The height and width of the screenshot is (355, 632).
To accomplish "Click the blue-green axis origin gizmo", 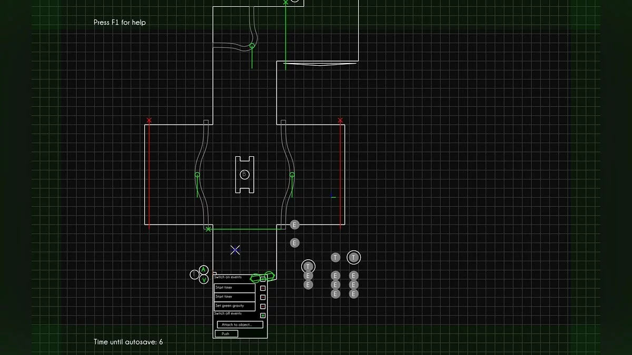I will coord(333,196).
